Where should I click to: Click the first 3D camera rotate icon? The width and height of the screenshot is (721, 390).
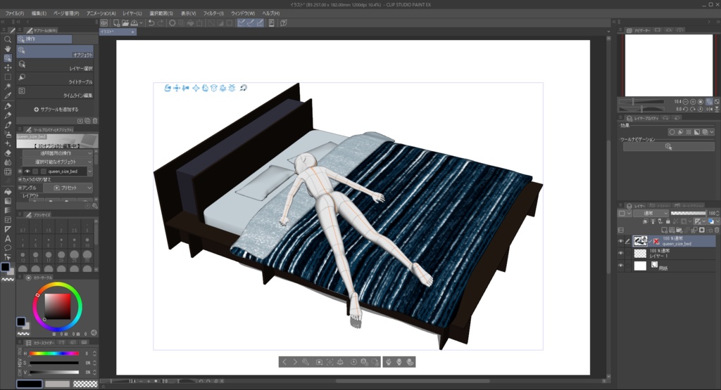coord(168,88)
